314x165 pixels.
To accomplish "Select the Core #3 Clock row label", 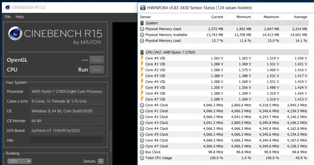I will coord(157,123).
